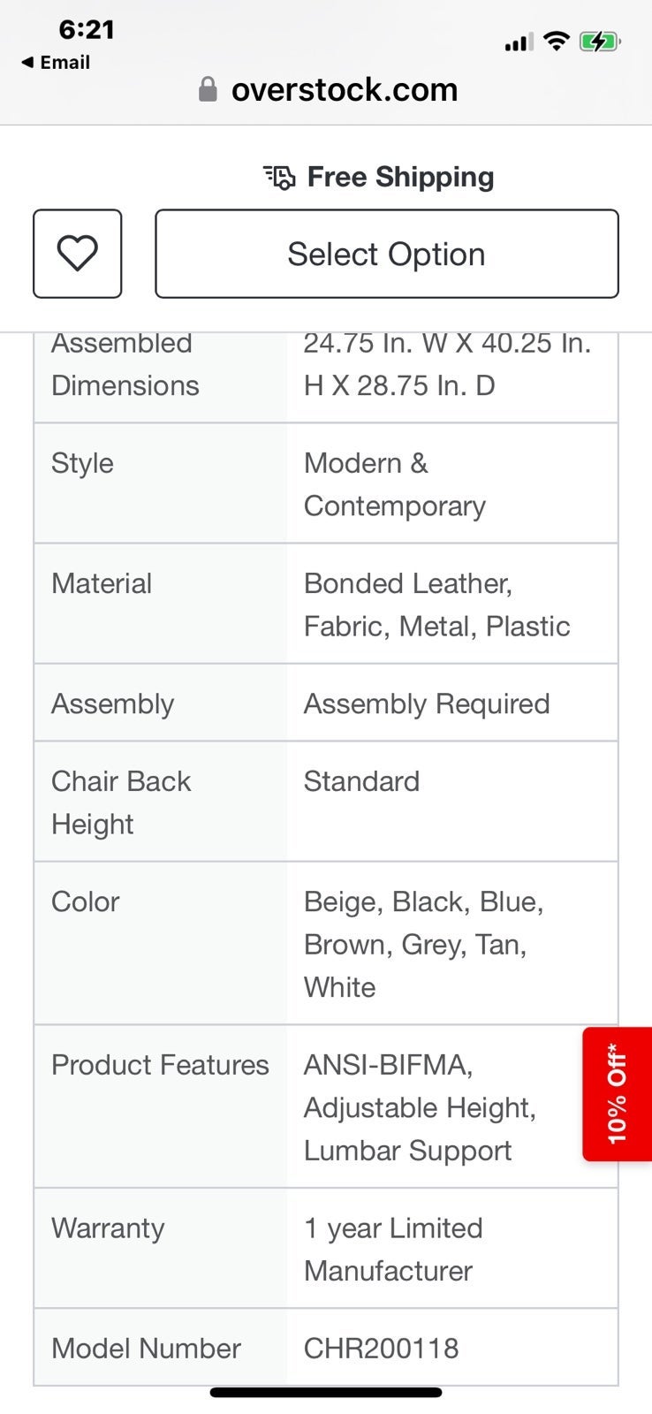Tap the Color values cell
The image size is (652, 1414).
coord(452,944)
